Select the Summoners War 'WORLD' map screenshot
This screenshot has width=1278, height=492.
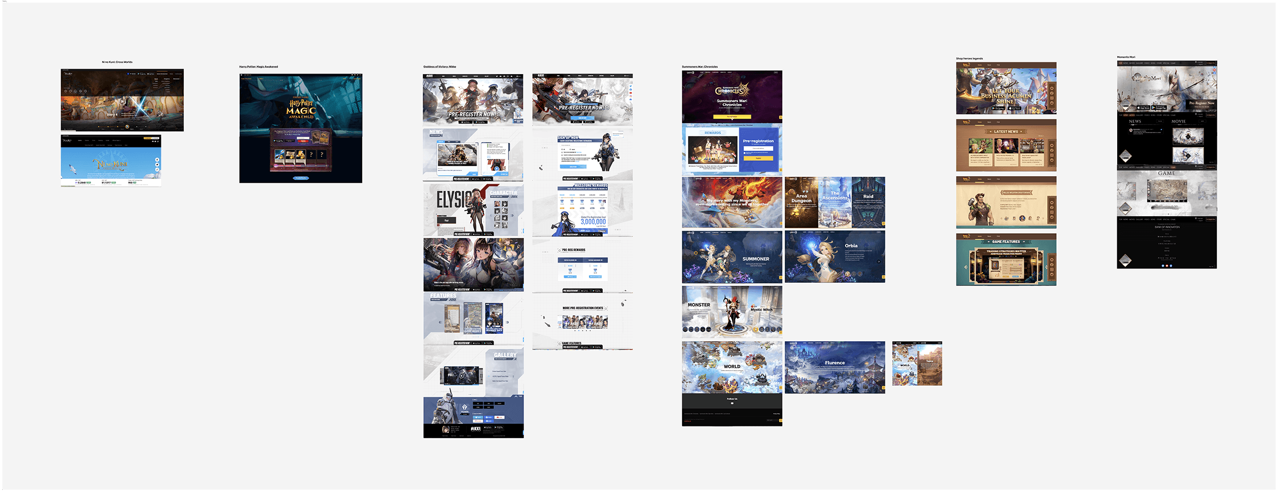(732, 367)
